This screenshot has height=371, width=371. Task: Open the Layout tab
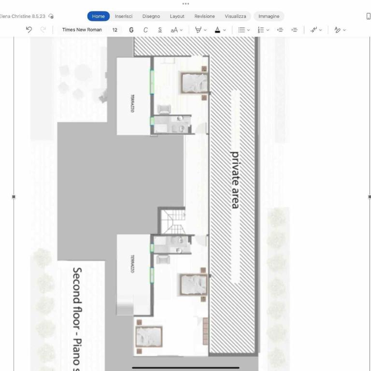(177, 16)
